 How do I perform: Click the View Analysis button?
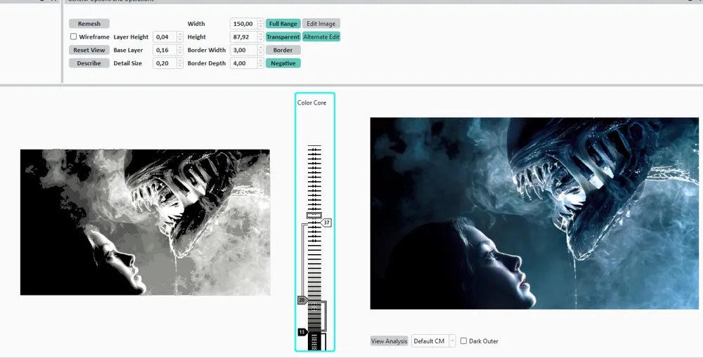[389, 341]
